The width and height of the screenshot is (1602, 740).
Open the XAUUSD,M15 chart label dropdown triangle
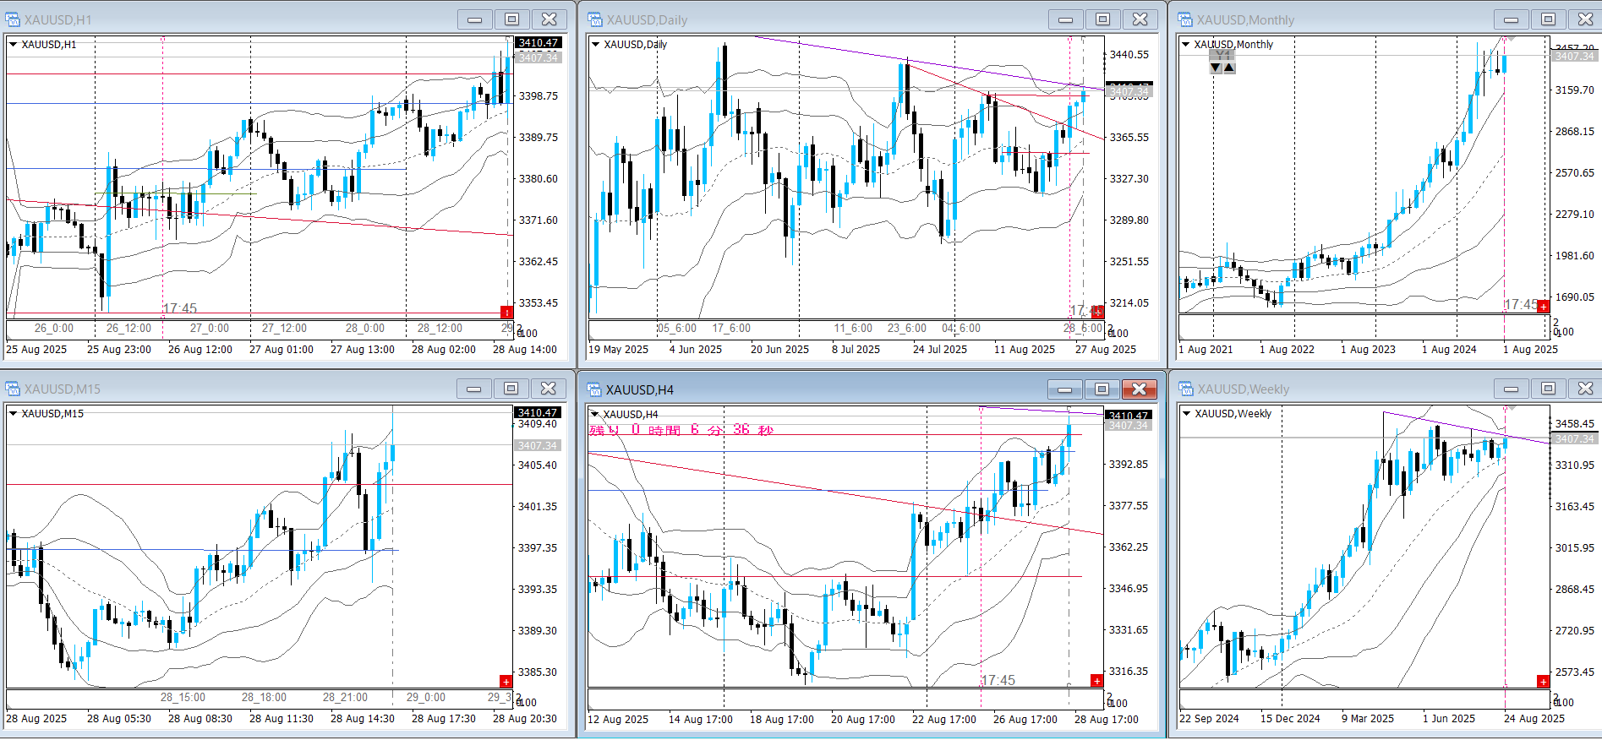coord(14,413)
